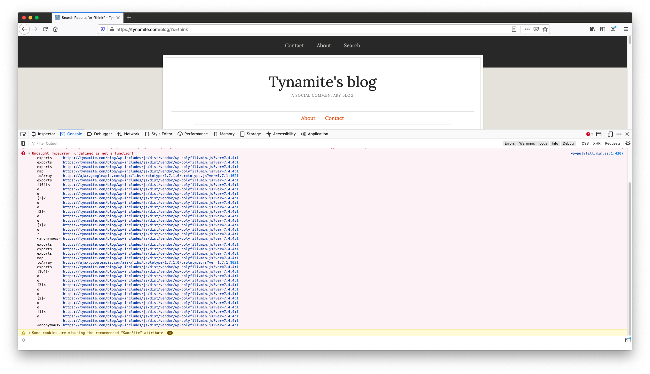Clear the console output with the trash icon
The height and width of the screenshot is (374, 650).
(x=23, y=143)
